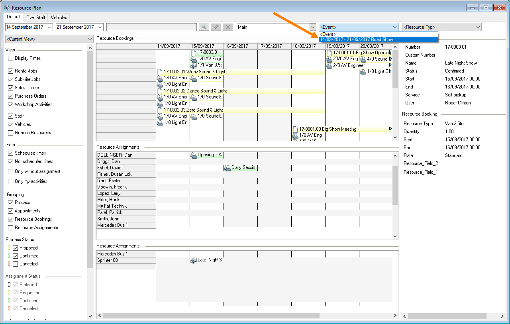Open the Vehicles tab
This screenshot has height=324, width=510.
(59, 18)
